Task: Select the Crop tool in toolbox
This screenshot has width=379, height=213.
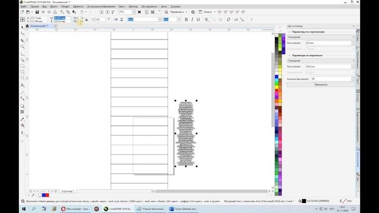Action: pos(23,41)
